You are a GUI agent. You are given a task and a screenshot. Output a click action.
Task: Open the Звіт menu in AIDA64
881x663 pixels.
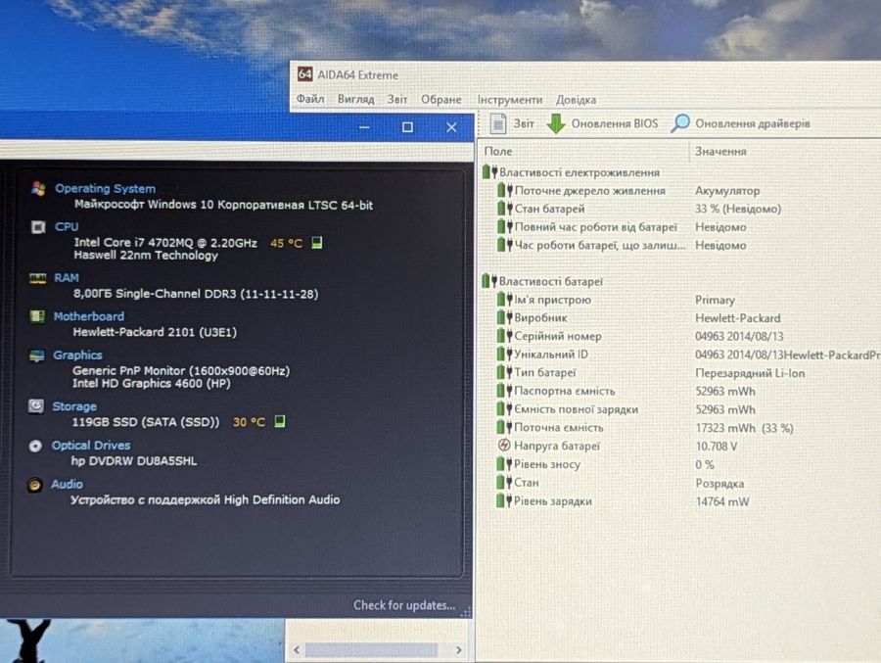[397, 100]
